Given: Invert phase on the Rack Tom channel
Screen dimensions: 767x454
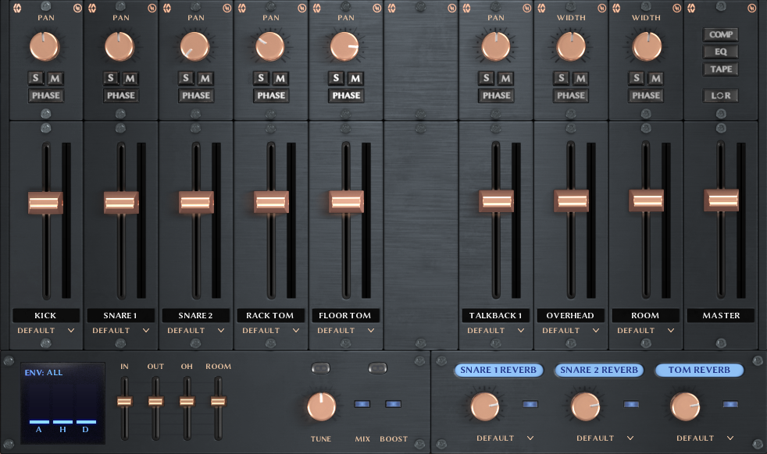Looking at the screenshot, I should [271, 96].
